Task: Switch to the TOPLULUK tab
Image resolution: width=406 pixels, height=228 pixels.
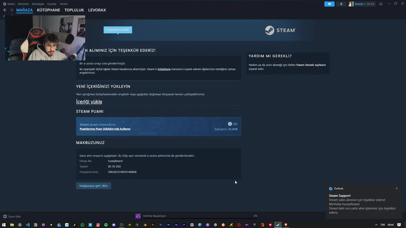Action: point(74,10)
